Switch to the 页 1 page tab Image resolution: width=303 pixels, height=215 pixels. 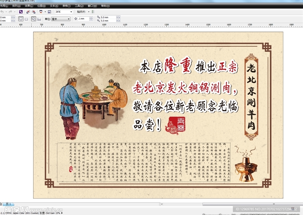coord(8,204)
